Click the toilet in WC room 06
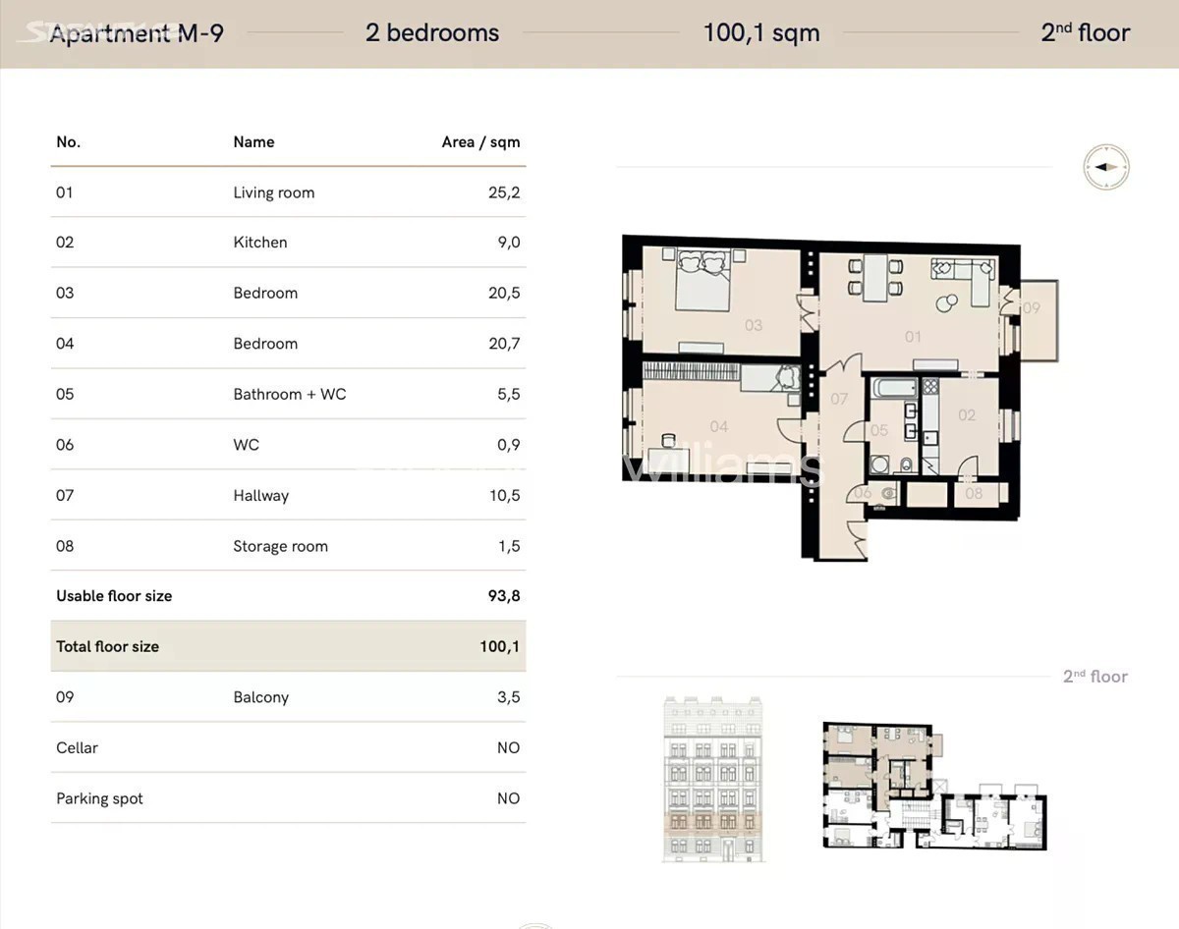Screen dimensions: 1179x929 [x=887, y=494]
